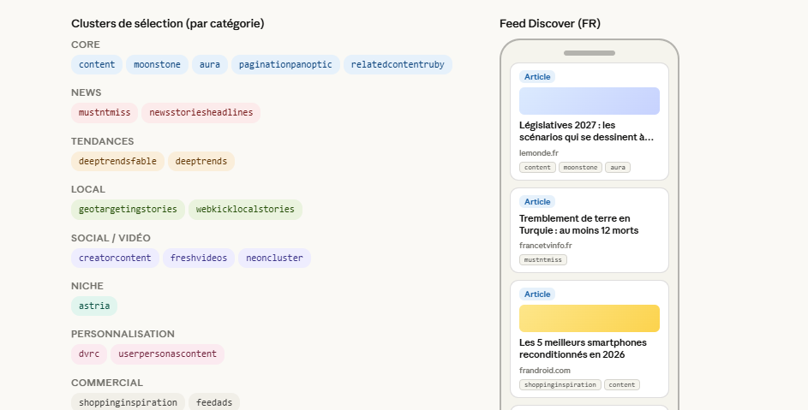Click the deeptrends cluster chip
This screenshot has width=808, height=410.
pyautogui.click(x=201, y=161)
